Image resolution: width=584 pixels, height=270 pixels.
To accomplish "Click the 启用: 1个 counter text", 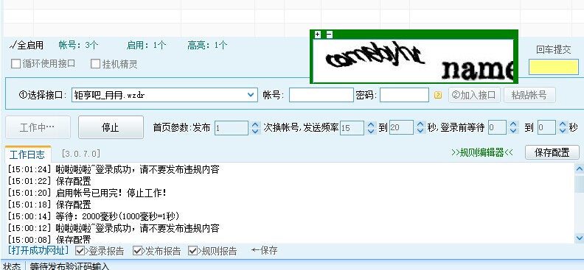I will pos(146,46).
